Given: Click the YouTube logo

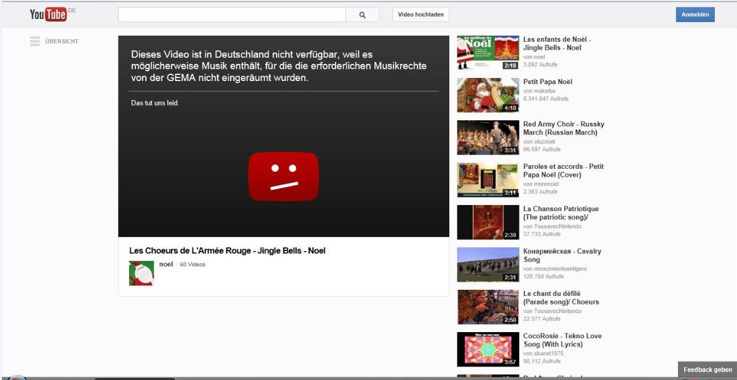Looking at the screenshot, I should coord(49,15).
